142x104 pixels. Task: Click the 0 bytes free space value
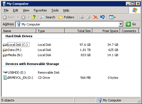(x=113, y=78)
